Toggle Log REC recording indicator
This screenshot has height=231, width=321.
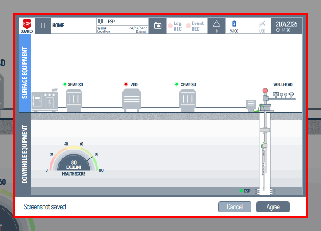pos(174,26)
